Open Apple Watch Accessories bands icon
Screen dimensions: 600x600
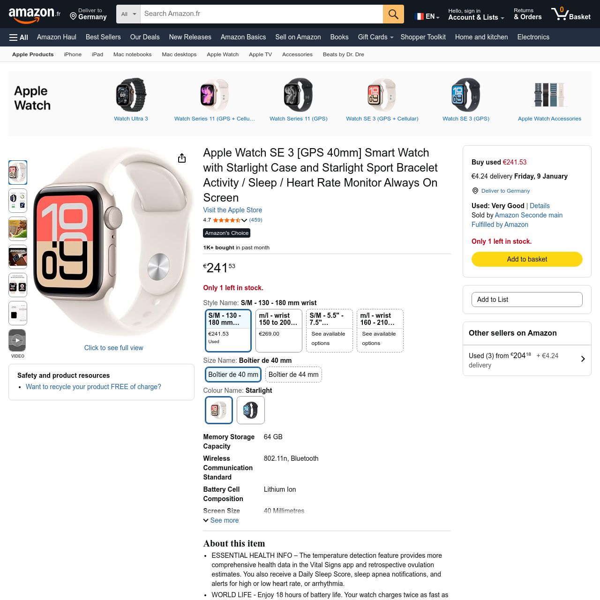click(549, 95)
